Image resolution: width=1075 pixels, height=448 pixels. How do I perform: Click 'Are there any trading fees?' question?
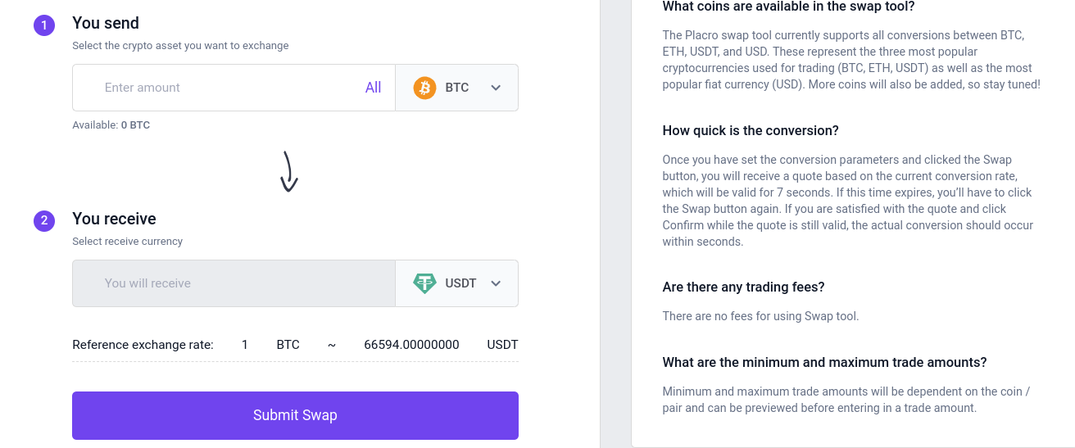coord(743,287)
